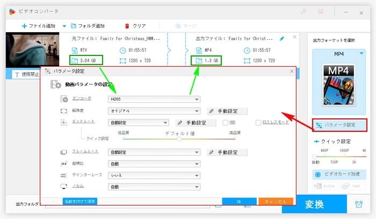Open the デインターレース dropdown
Screen dimensions: 376x219
click(154, 175)
